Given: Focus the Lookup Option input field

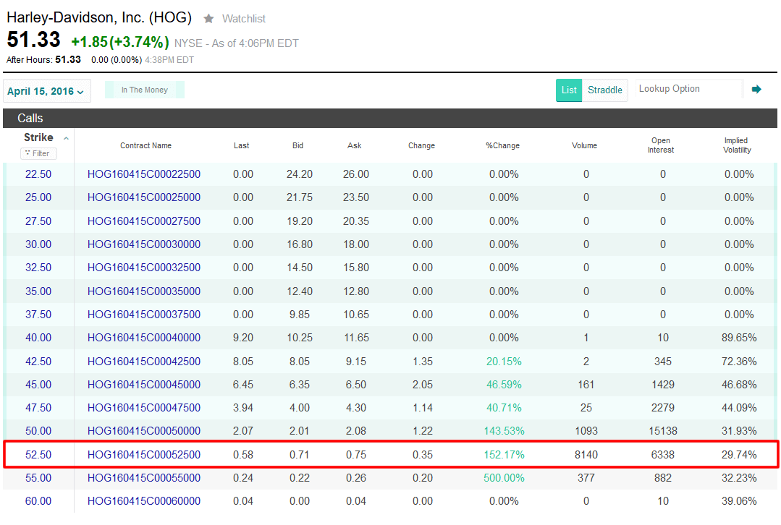Looking at the screenshot, I should pyautogui.click(x=689, y=89).
